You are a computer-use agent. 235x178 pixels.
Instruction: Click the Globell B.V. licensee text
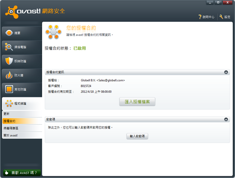click(103, 80)
